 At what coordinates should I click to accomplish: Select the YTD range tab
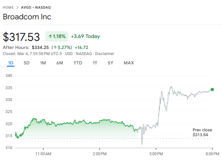point(78,63)
